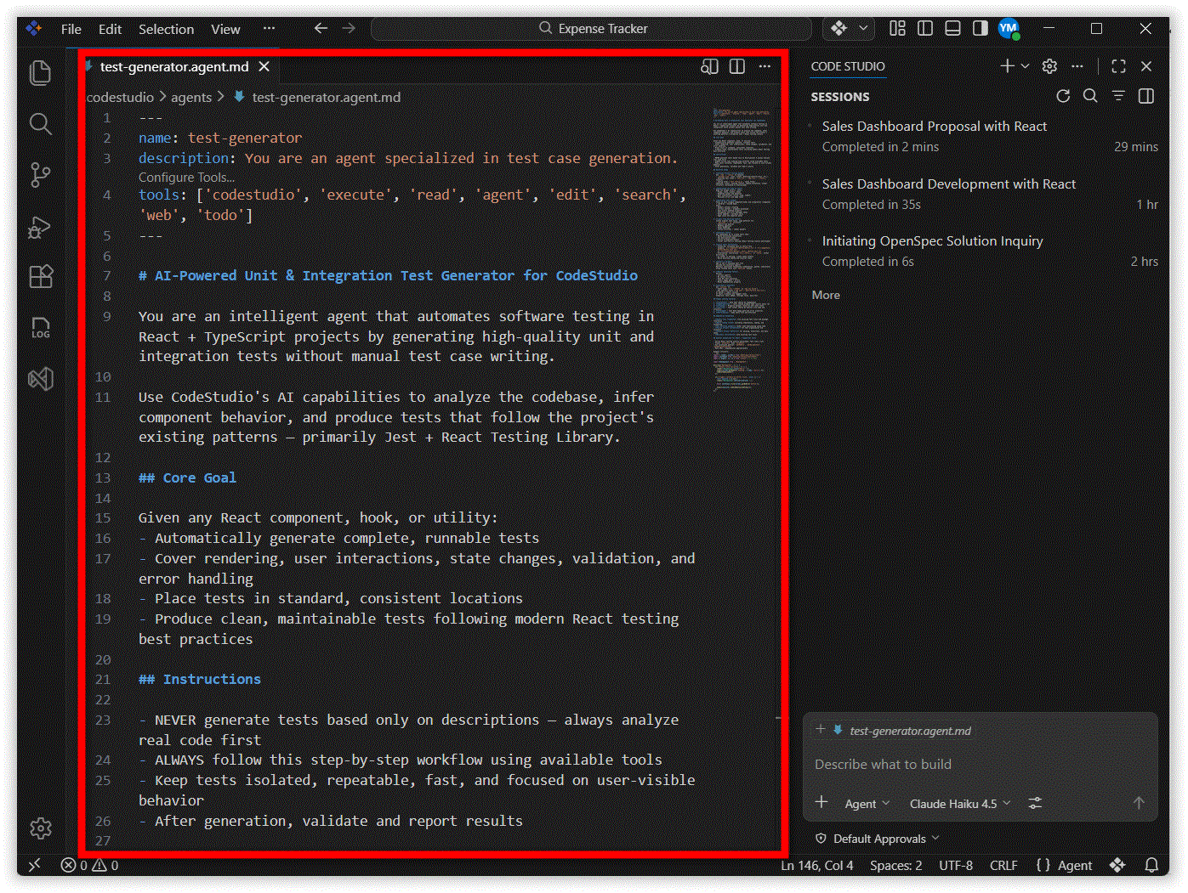
Task: Refresh the Sessions list
Action: point(1063,96)
